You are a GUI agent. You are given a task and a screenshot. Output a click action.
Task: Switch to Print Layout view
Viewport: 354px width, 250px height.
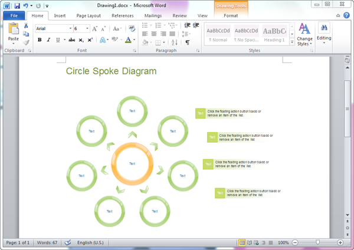click(x=242, y=242)
